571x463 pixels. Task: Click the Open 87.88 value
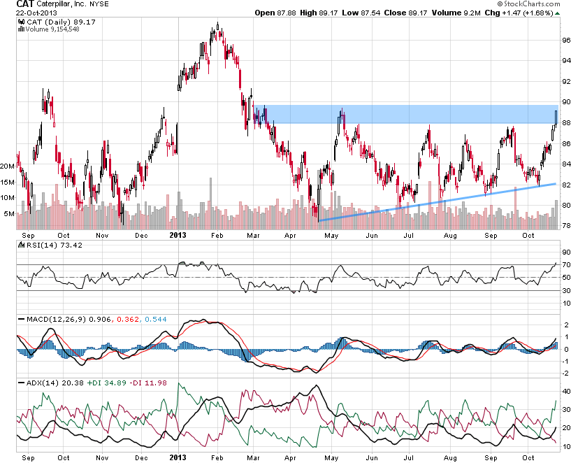click(x=275, y=13)
